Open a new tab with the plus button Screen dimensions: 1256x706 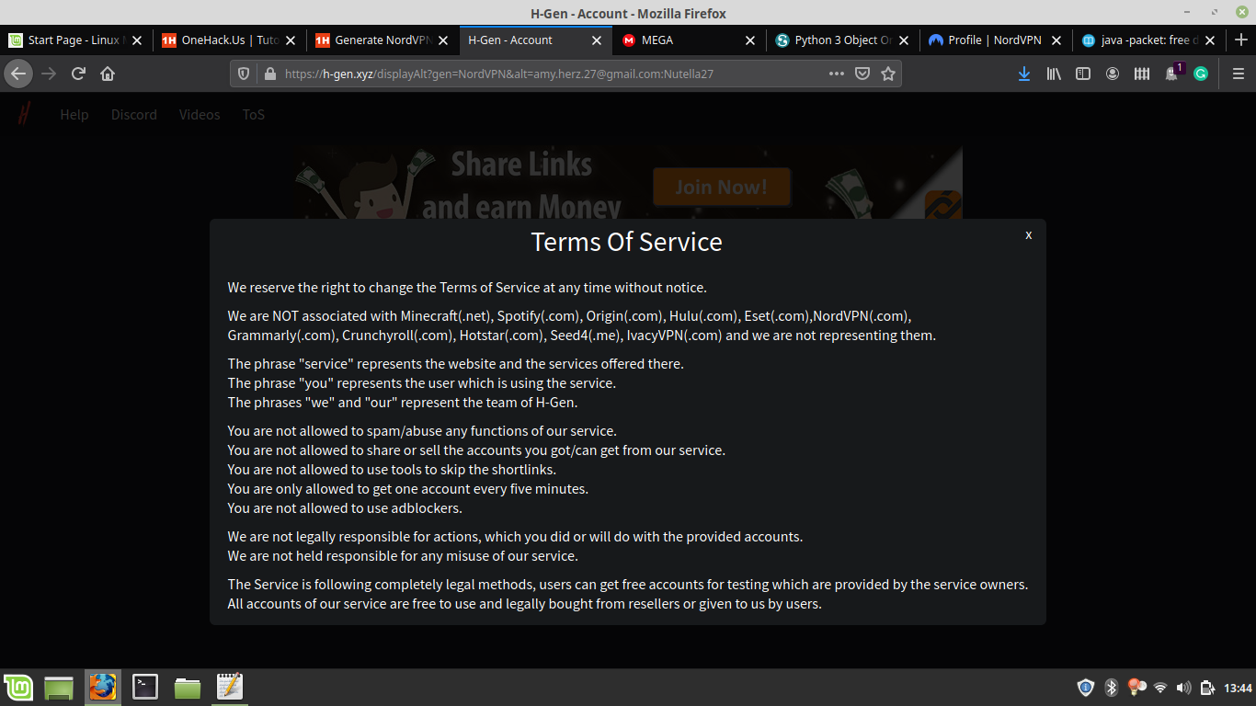click(1240, 40)
